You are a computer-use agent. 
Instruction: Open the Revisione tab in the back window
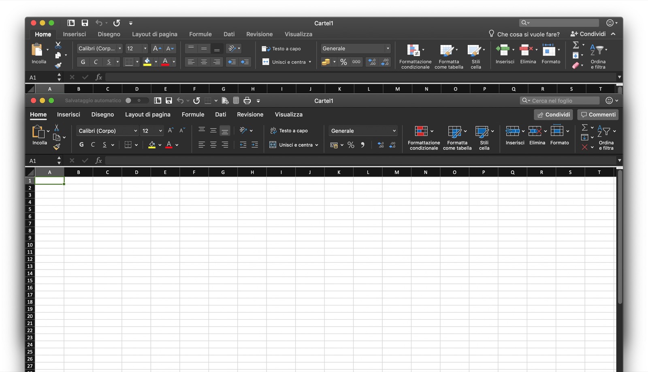(259, 34)
